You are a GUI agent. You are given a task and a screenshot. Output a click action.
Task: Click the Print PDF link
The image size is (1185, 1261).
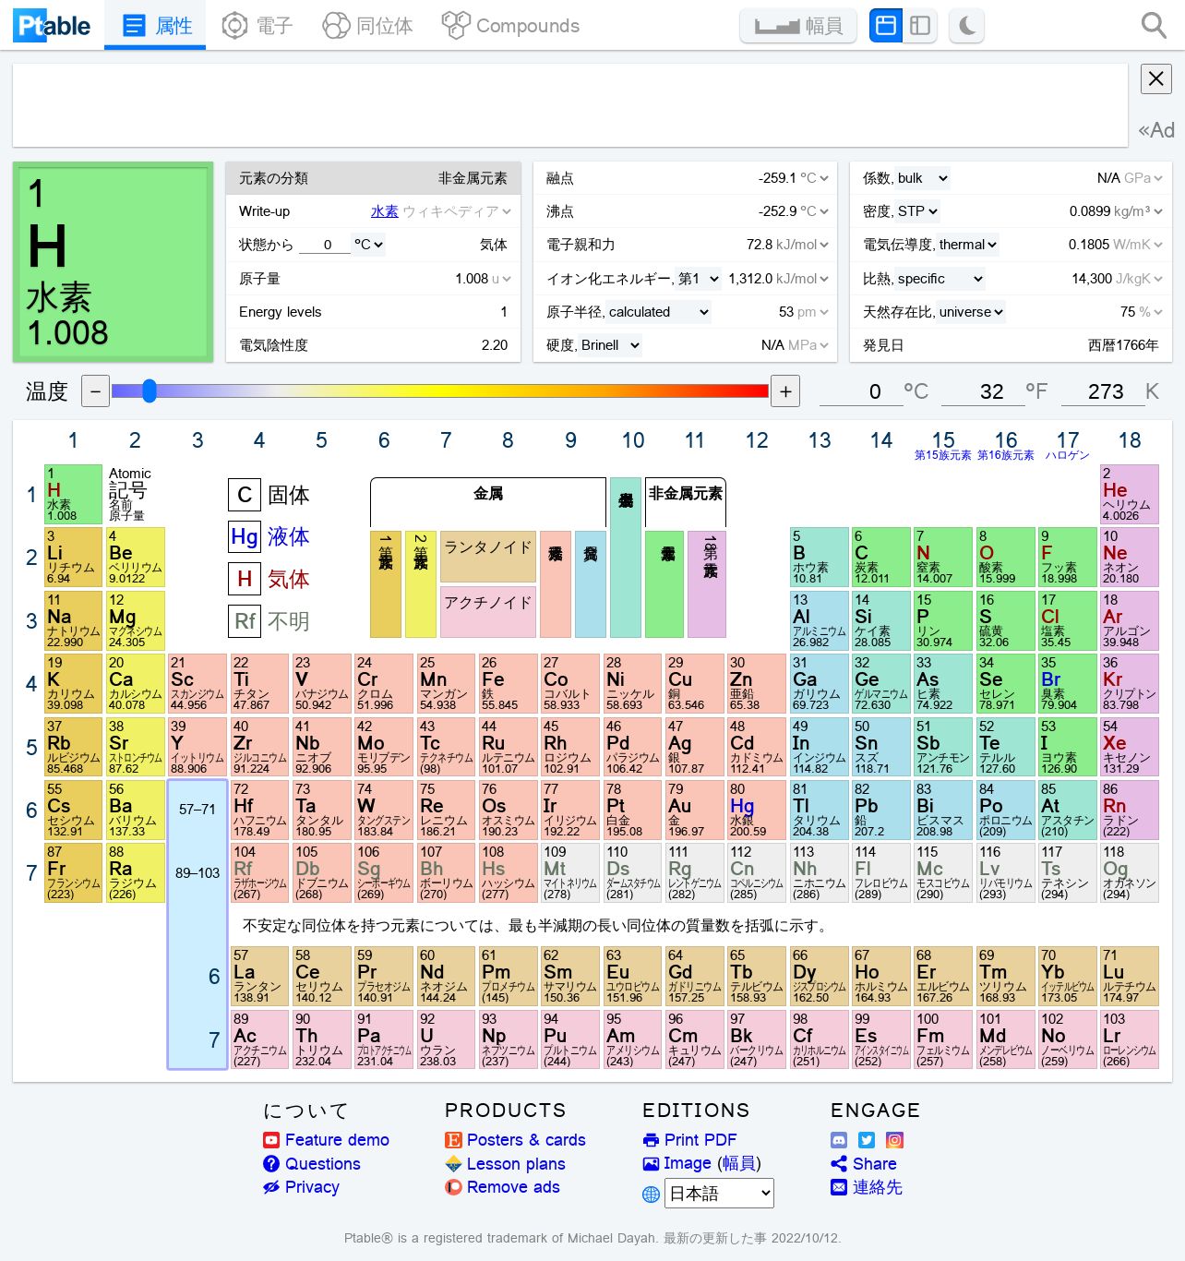point(689,1140)
